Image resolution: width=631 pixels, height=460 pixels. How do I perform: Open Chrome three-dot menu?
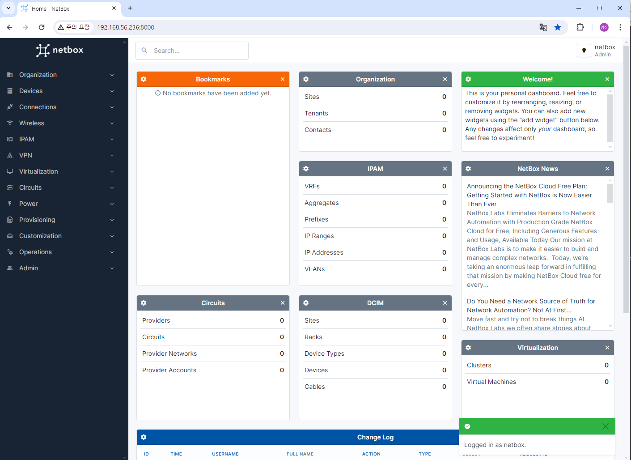click(620, 27)
